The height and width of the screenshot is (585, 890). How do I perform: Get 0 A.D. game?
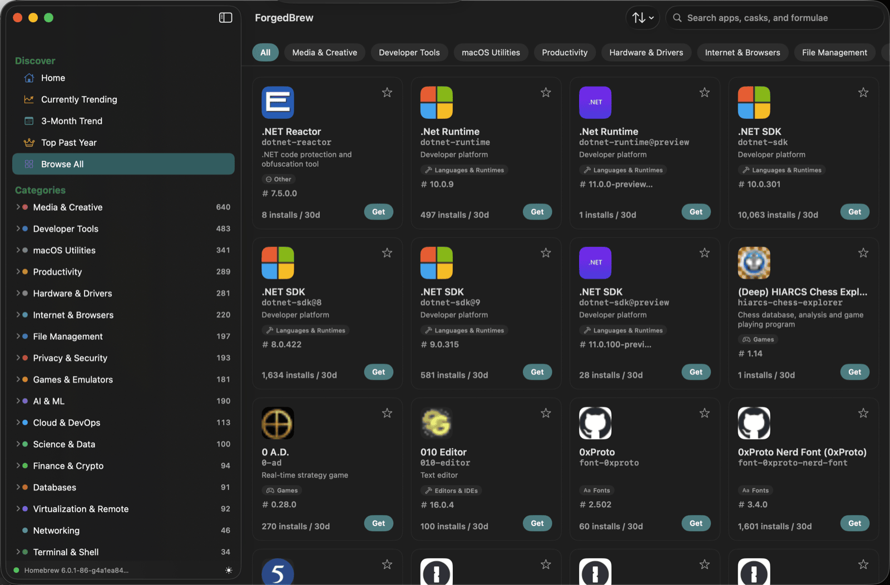[379, 523]
